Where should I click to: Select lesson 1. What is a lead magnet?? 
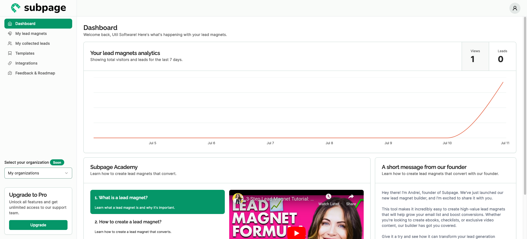coord(158,202)
